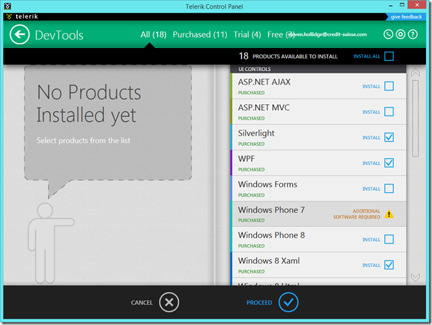Uncheck the Windows 8 Xaml install checkbox

tap(389, 265)
